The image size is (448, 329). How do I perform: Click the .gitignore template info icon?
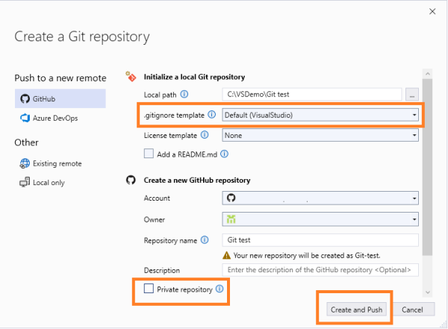[x=211, y=115]
